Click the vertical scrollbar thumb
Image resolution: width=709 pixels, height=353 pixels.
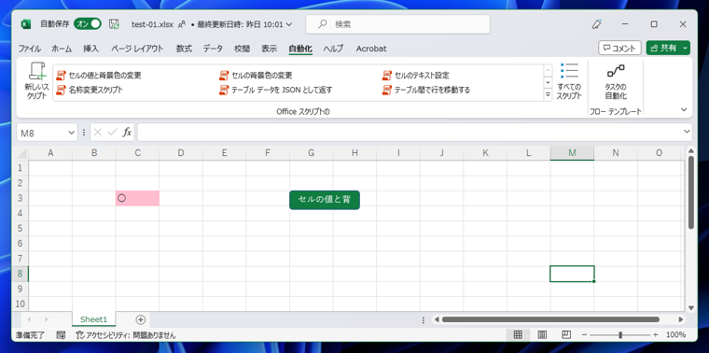pos(691,191)
